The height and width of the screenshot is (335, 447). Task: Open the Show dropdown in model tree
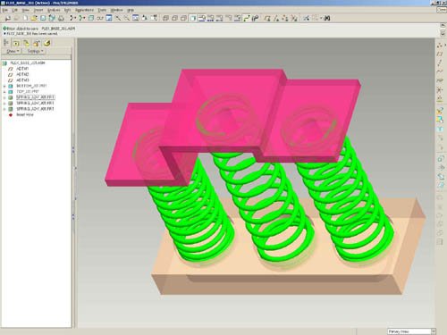click(13, 51)
